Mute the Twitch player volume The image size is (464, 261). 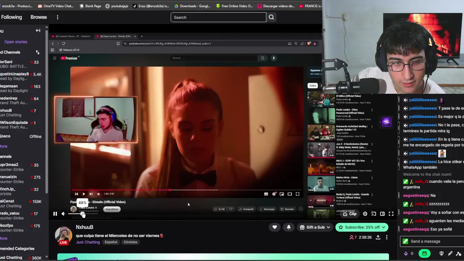coord(63,214)
